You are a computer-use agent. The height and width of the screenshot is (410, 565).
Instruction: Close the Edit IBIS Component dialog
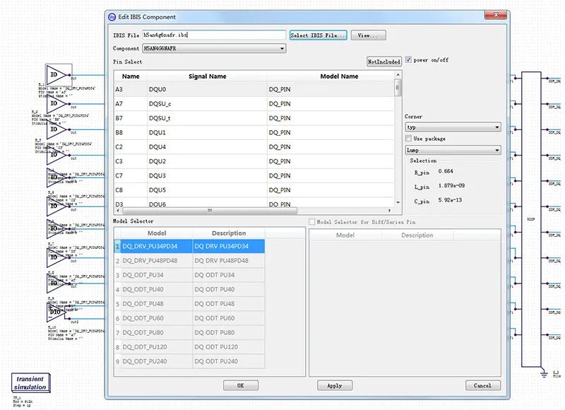coord(496,15)
